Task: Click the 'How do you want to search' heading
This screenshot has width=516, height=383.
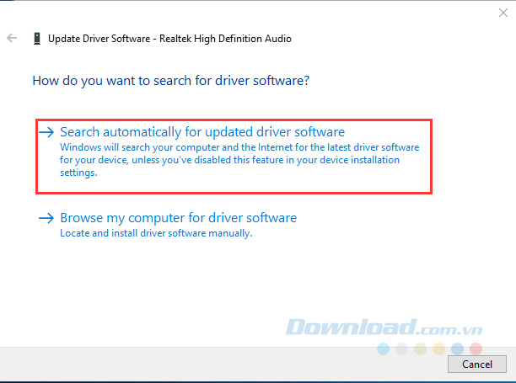Action: click(x=171, y=81)
